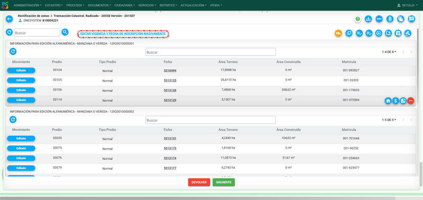Viewport: 423px width, 200px height.
Task: Click the blue back arrow beside the breadcrumb
Action: click(x=9, y=19)
